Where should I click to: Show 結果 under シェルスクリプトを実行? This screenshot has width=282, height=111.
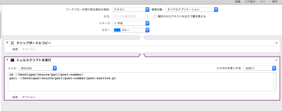[15, 97]
